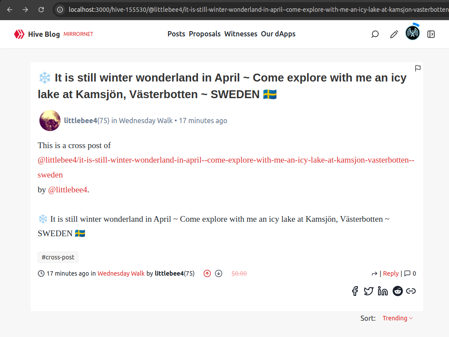Share post on Reddit

pyautogui.click(x=398, y=291)
